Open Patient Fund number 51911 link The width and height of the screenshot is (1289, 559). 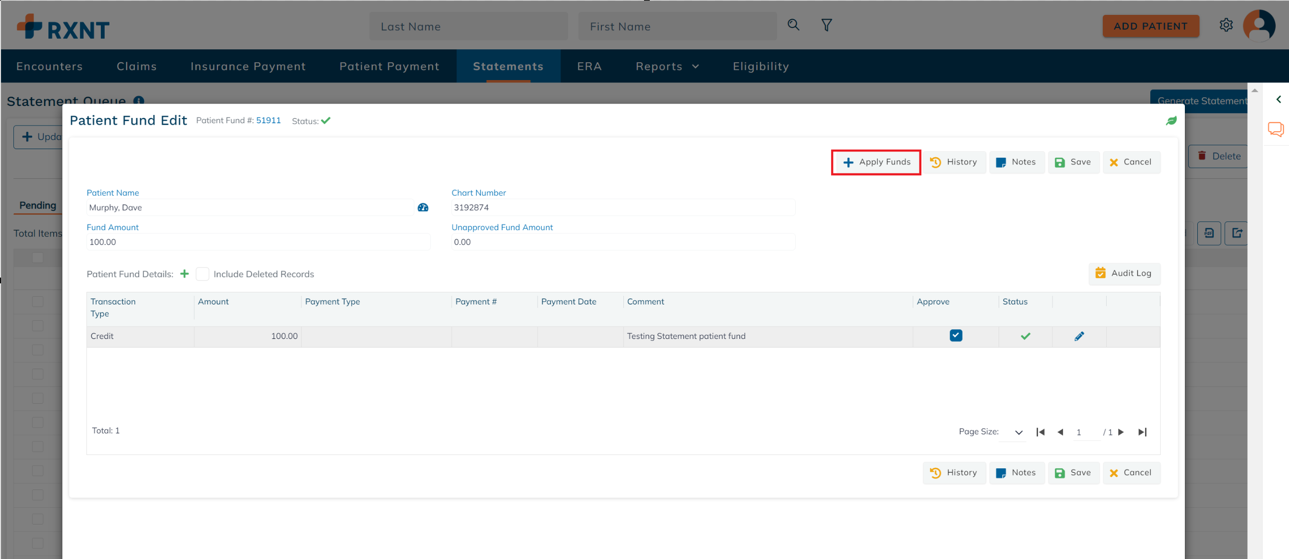(268, 120)
